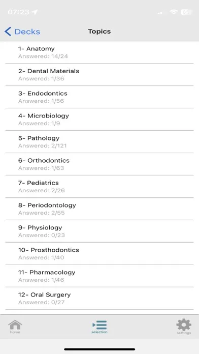Open the 1- Anatomy topic

coord(99,52)
